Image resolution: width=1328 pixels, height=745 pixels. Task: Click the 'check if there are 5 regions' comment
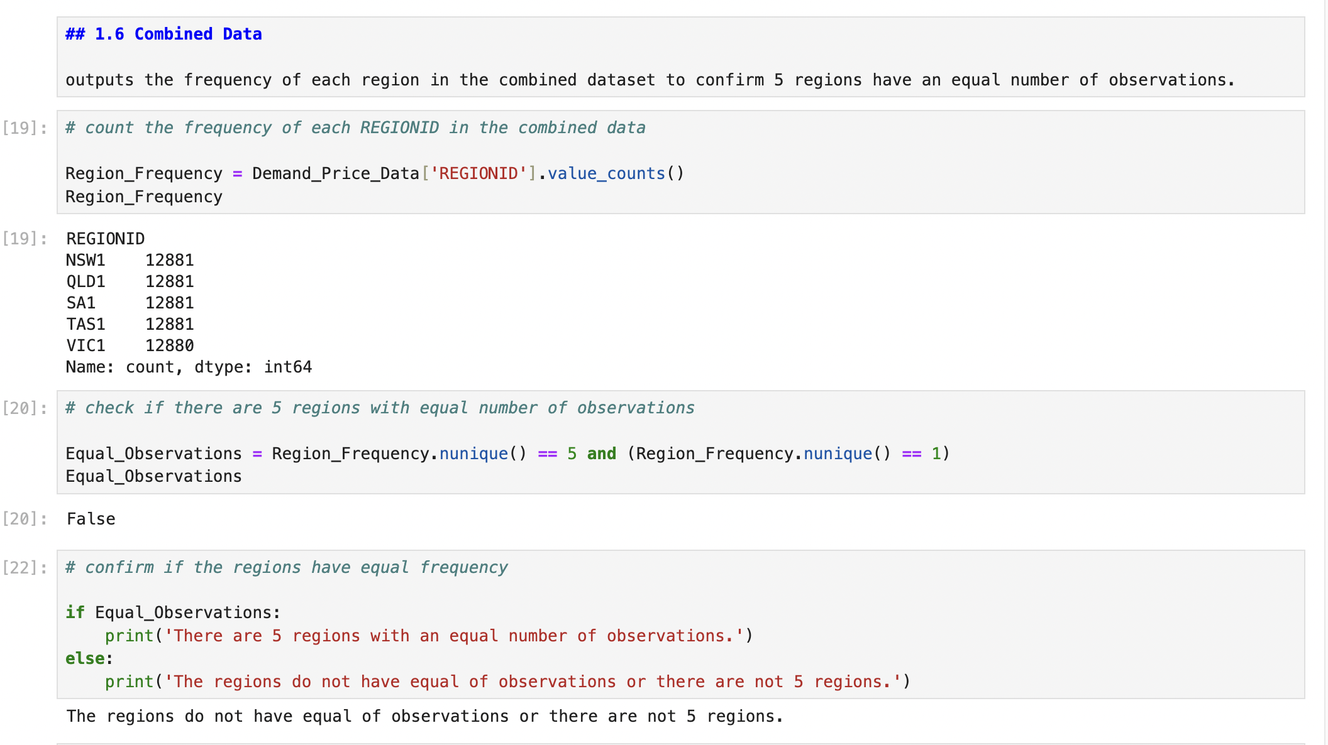point(380,408)
